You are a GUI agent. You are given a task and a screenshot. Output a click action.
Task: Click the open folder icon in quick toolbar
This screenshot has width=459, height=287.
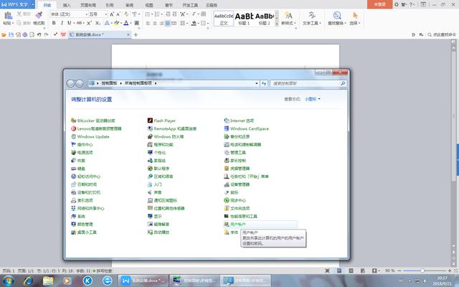coord(4,34)
